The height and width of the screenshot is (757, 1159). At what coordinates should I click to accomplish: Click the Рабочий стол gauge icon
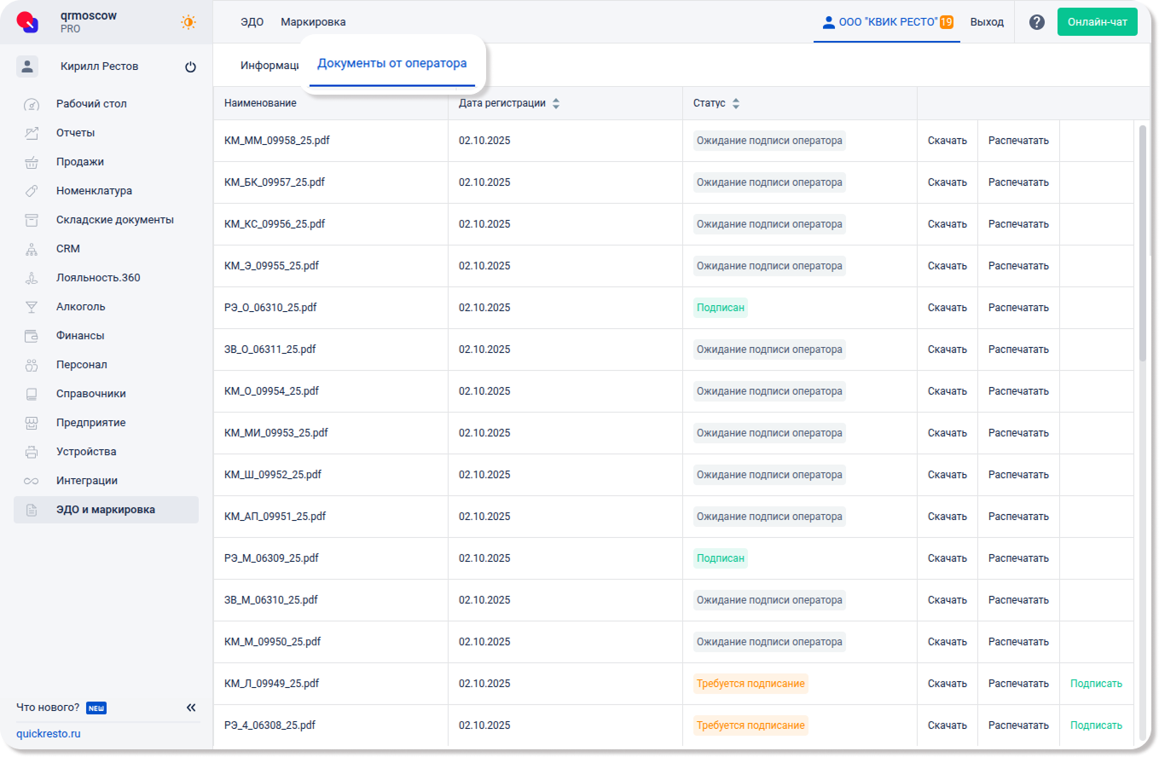[32, 105]
